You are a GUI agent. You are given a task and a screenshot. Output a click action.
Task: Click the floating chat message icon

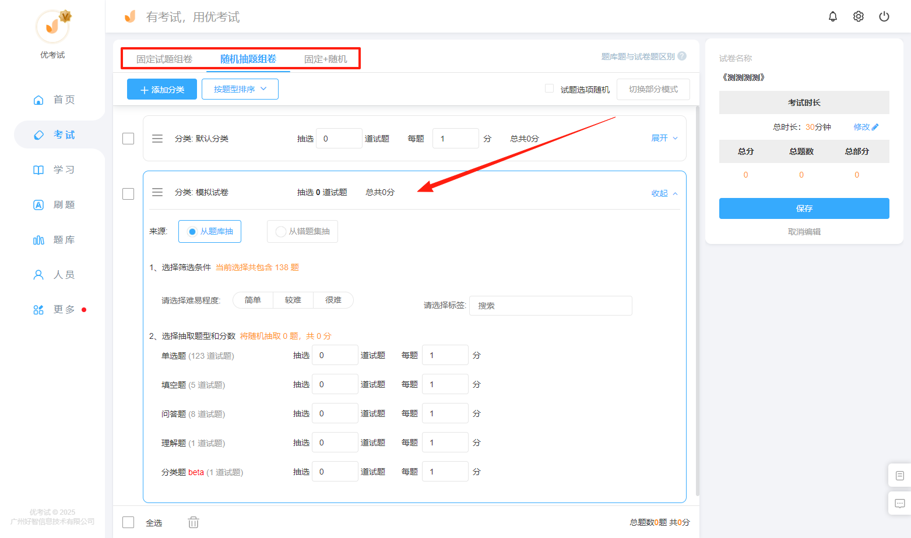pos(900,504)
